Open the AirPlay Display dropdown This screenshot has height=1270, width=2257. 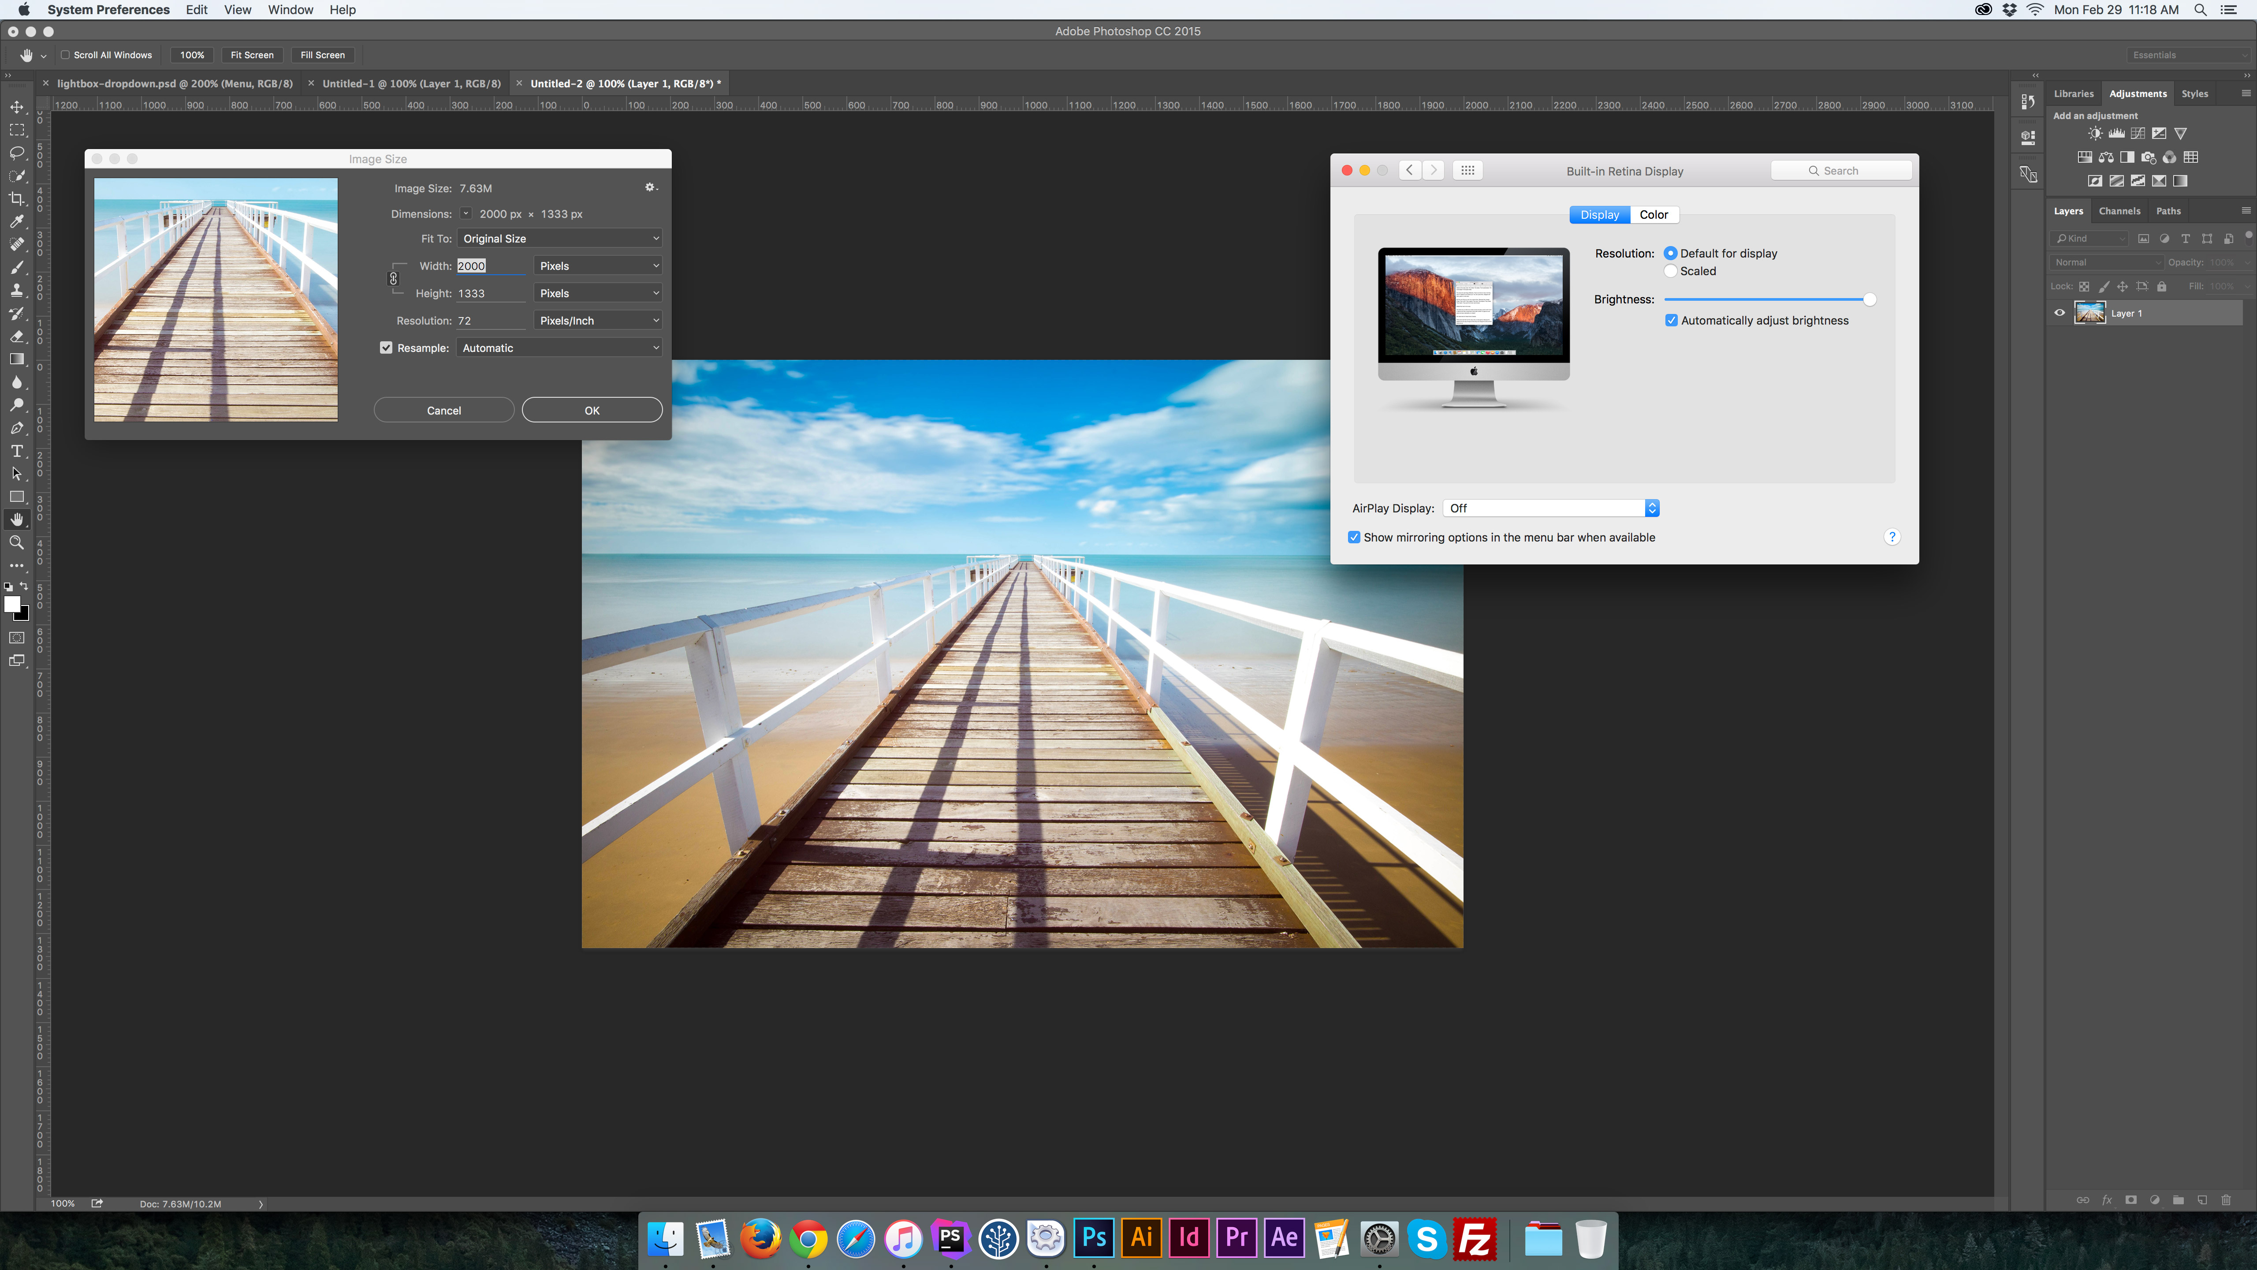coord(1551,508)
